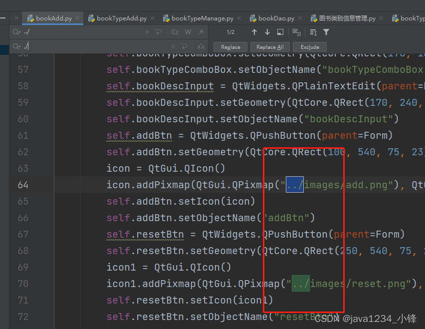Click line number 70 in gutter
The height and width of the screenshot is (329, 425).
pyautogui.click(x=23, y=284)
